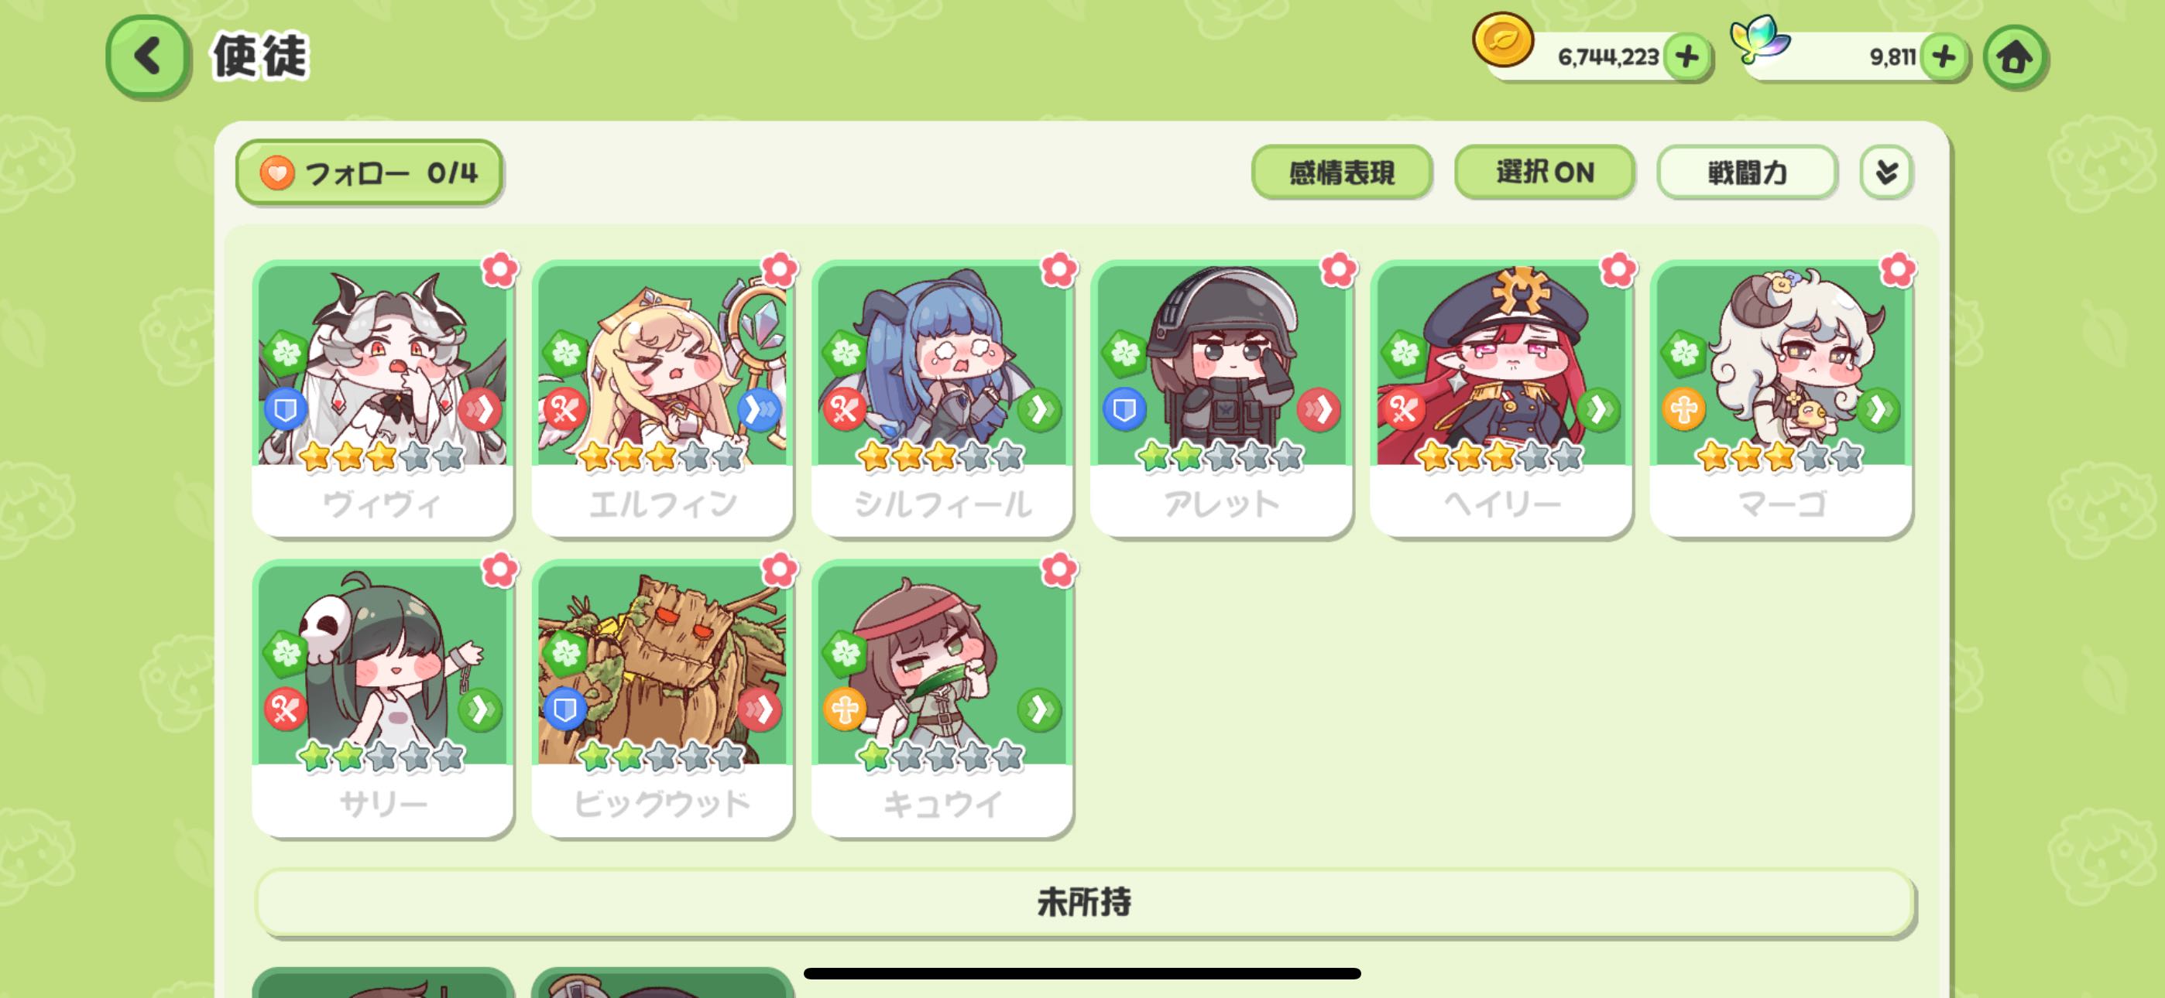Image resolution: width=2165 pixels, height=998 pixels.
Task: Open the home screen via house icon
Action: coord(2014,57)
